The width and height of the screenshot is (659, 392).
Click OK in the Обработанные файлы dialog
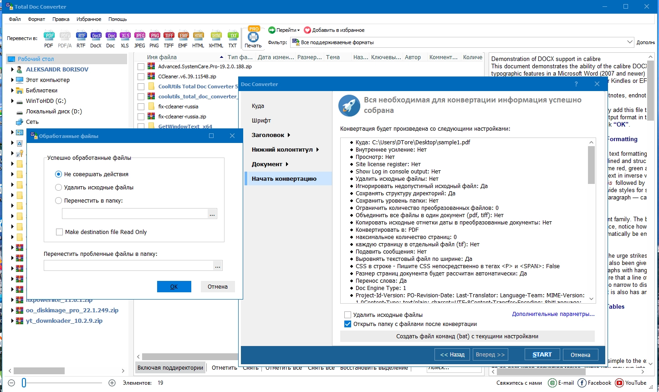coord(174,286)
